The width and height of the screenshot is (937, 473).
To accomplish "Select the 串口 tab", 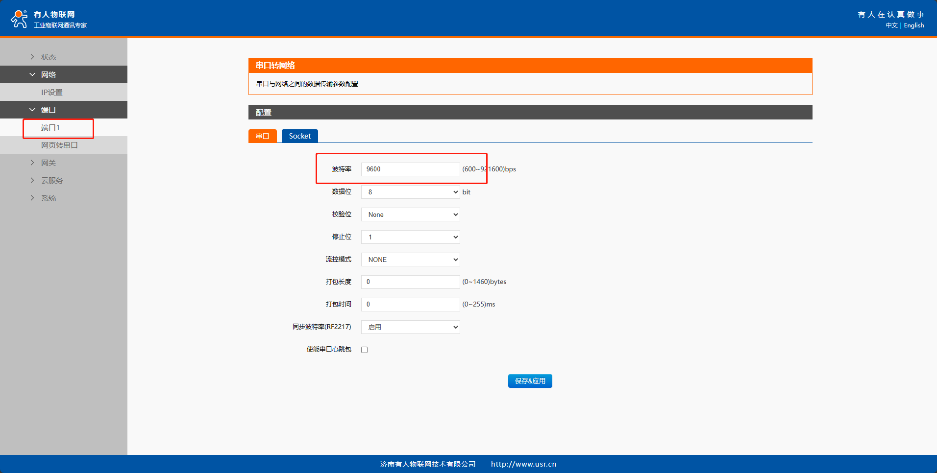I will pyautogui.click(x=263, y=136).
